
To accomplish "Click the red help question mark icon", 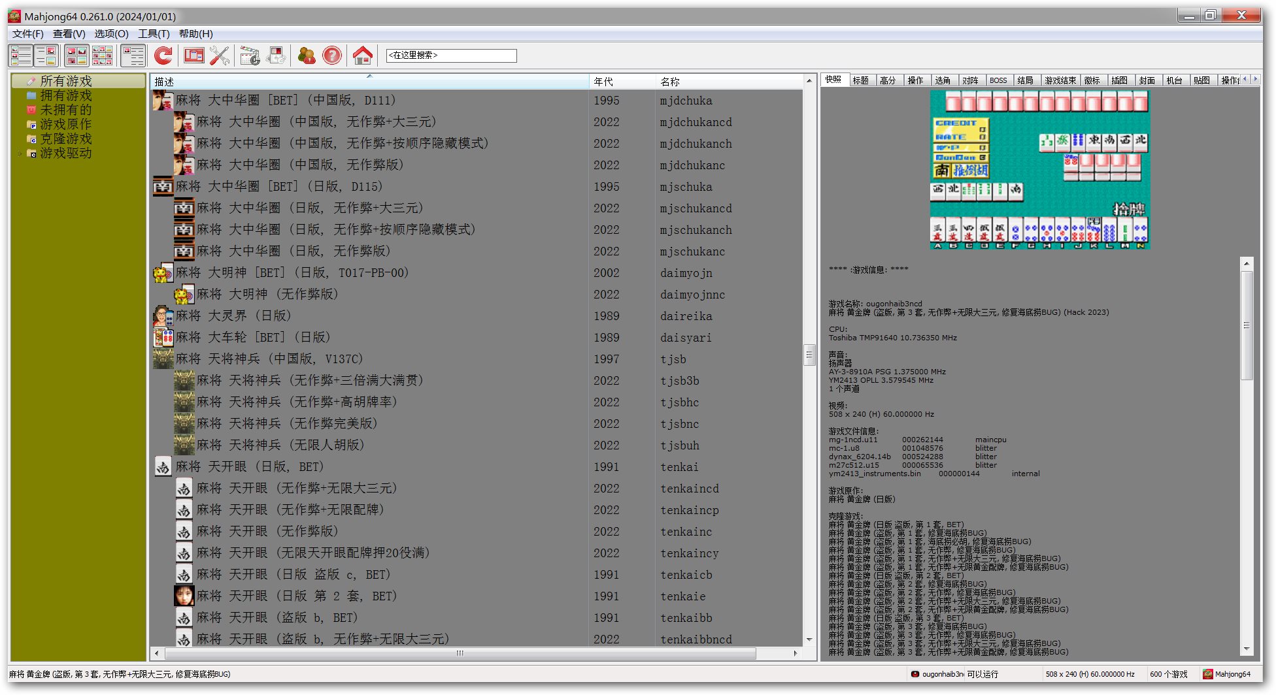I will click(332, 56).
